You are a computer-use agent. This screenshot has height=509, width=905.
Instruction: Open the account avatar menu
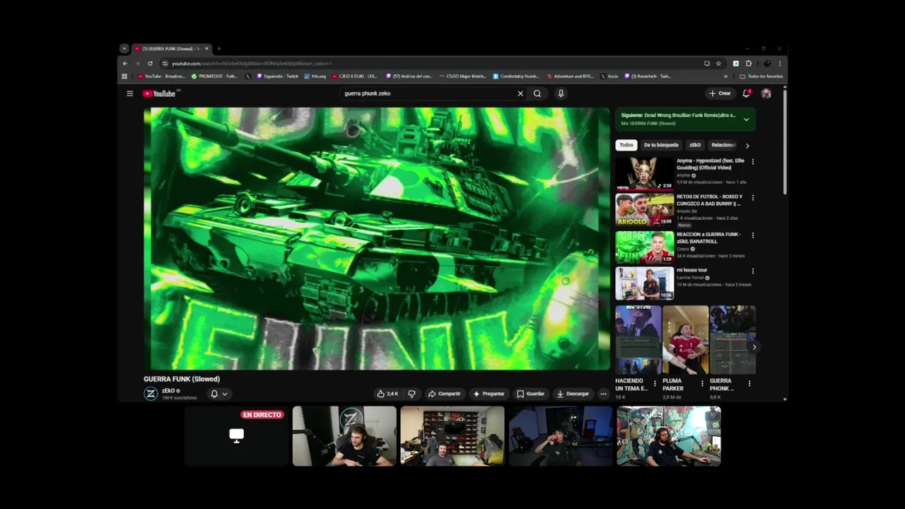pos(766,93)
